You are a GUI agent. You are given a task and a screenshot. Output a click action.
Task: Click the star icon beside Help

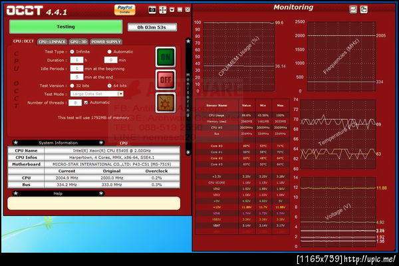15,194
